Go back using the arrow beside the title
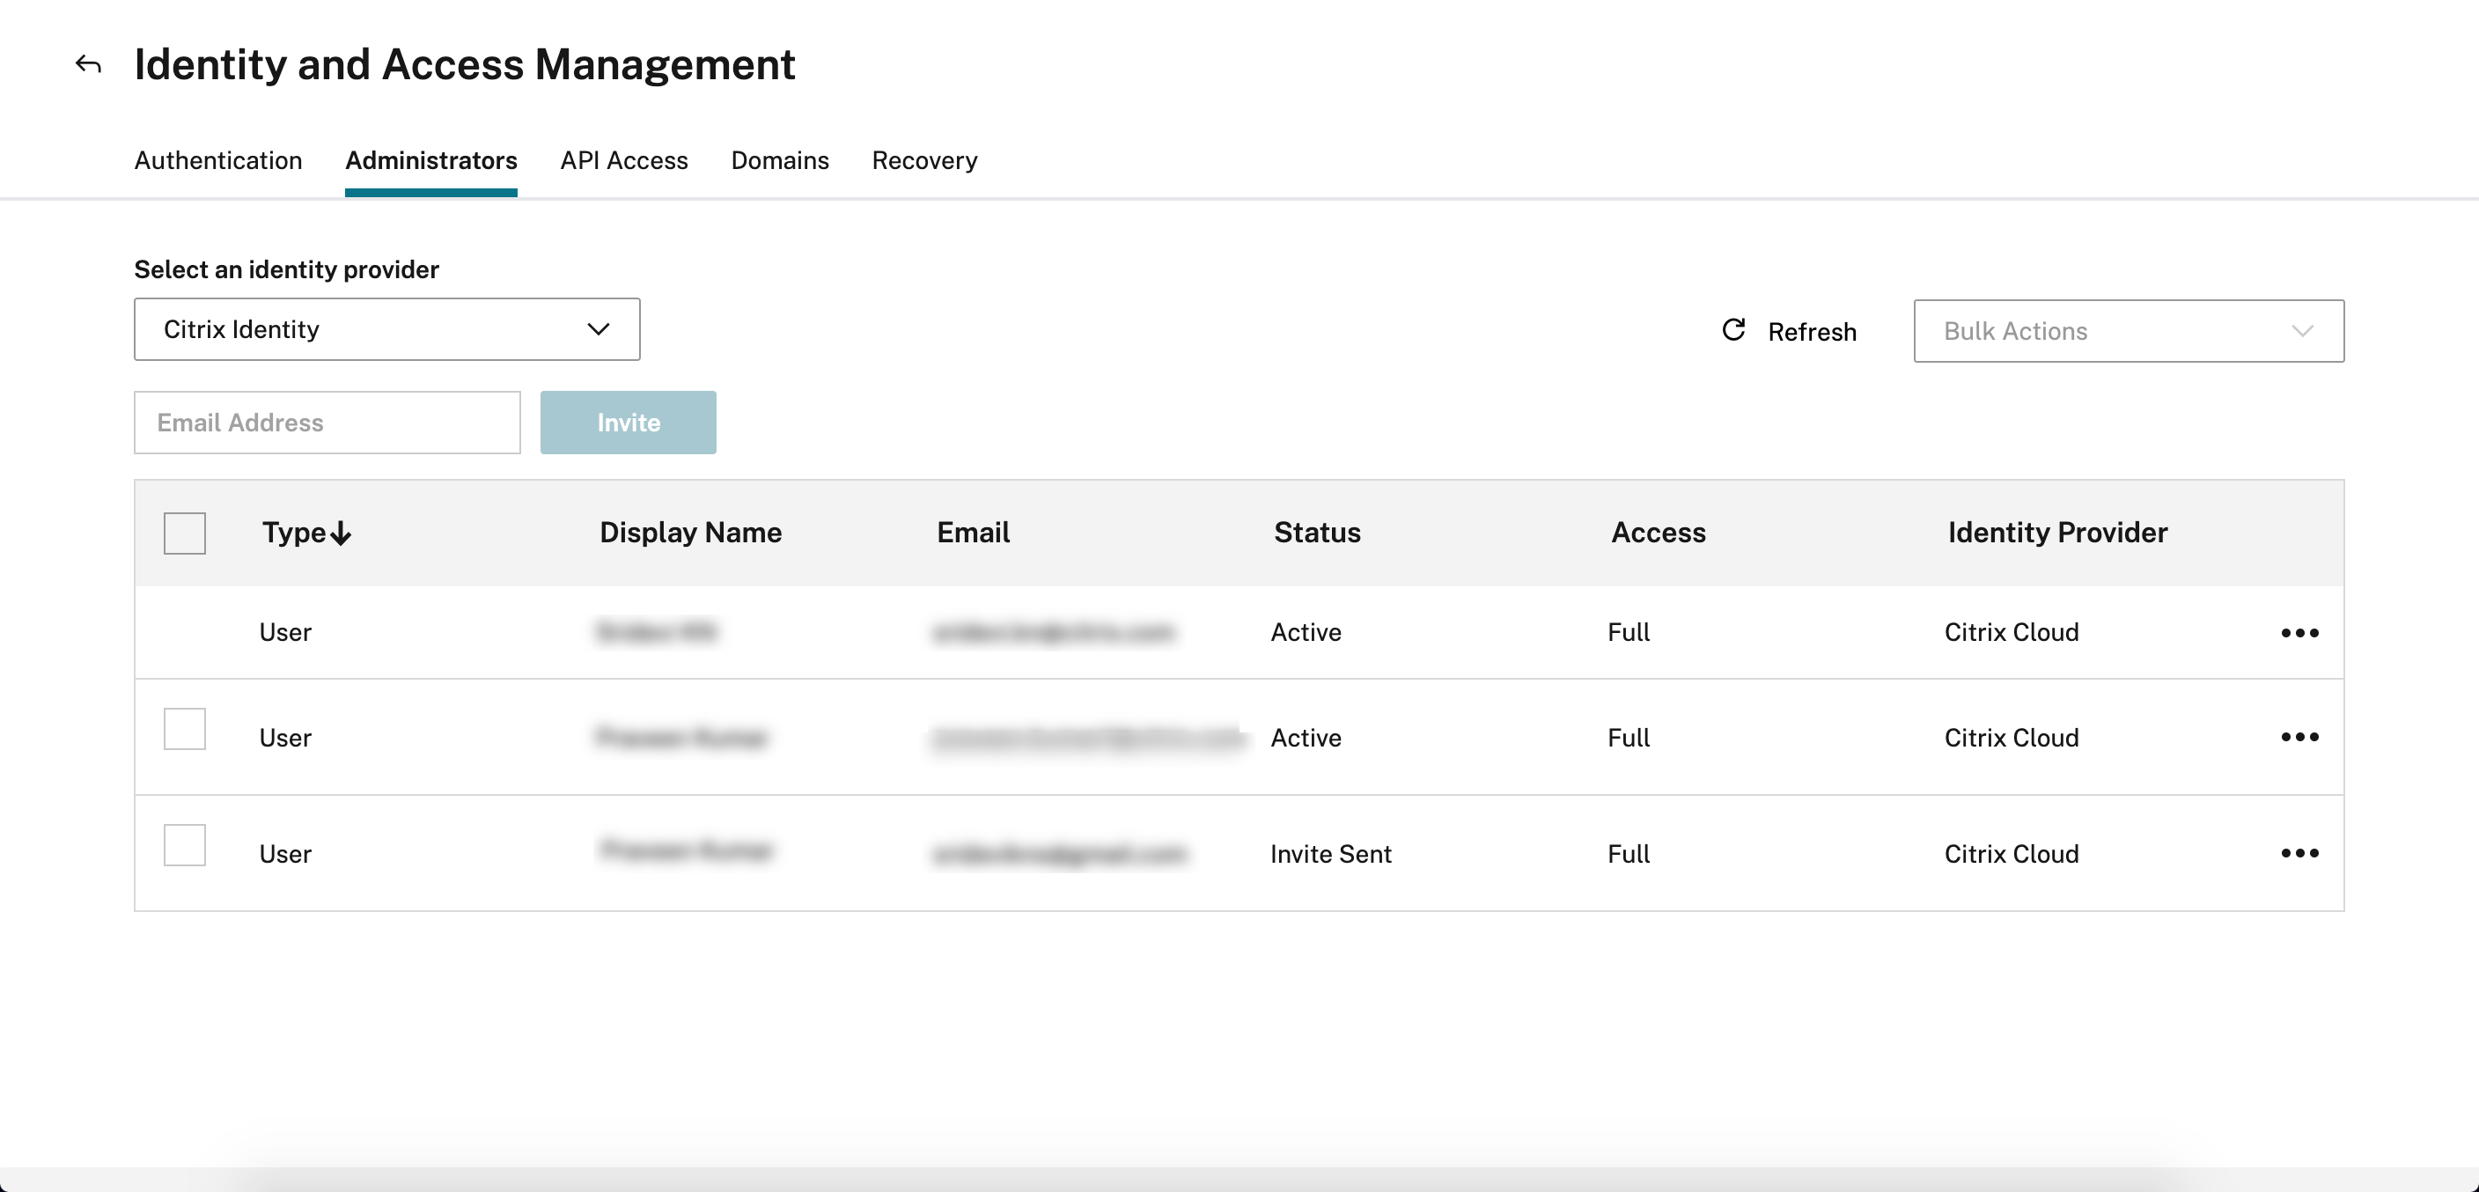 click(x=89, y=64)
